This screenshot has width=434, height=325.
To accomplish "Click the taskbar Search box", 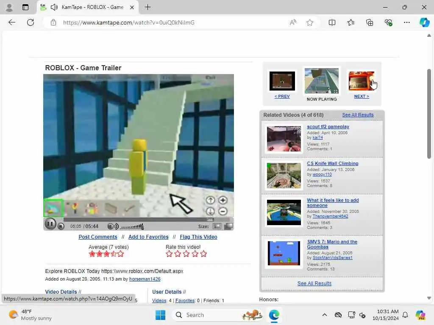I will click(x=217, y=315).
